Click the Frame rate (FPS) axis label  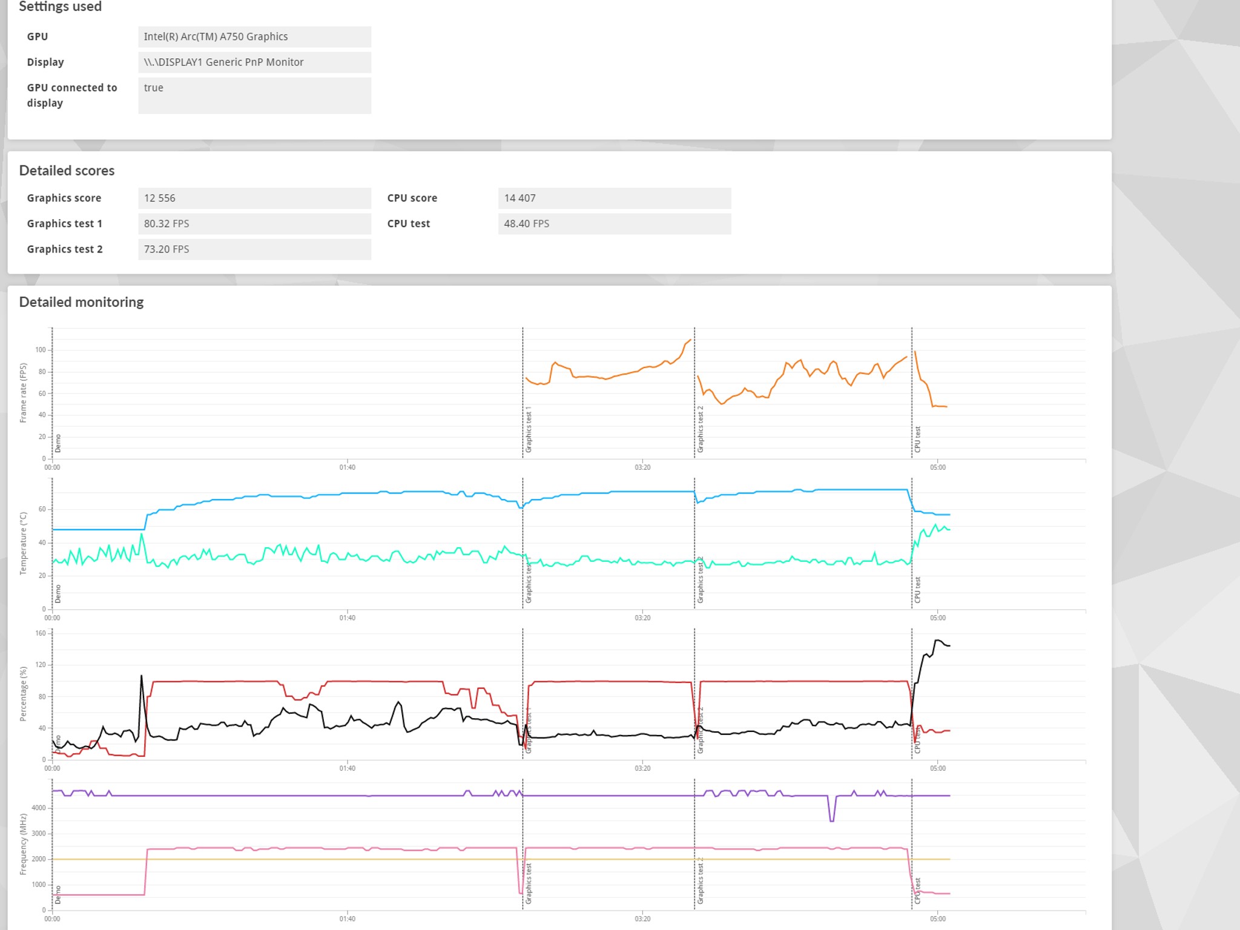pyautogui.click(x=23, y=393)
